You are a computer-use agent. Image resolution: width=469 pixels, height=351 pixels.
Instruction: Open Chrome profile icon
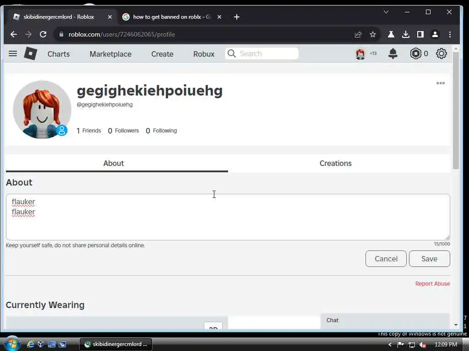click(435, 34)
